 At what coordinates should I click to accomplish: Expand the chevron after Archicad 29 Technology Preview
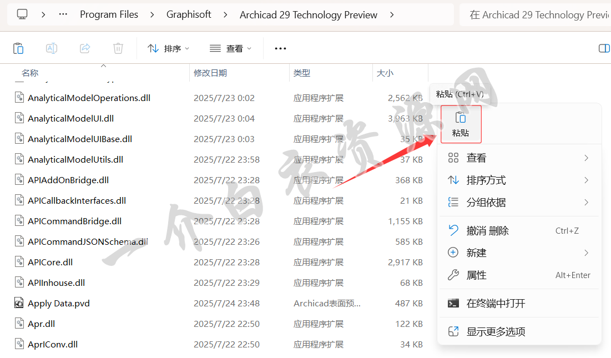[392, 15]
